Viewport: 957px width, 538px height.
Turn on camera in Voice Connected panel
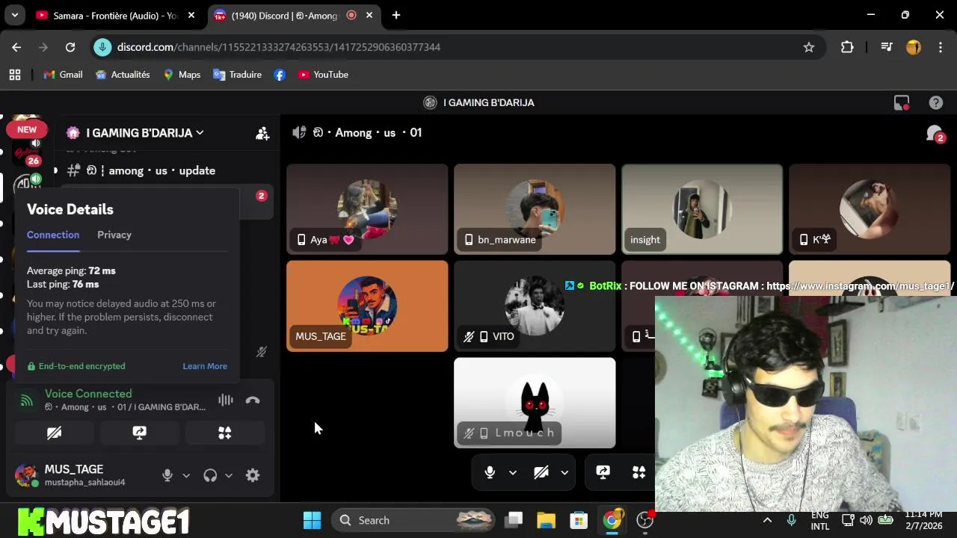pyautogui.click(x=54, y=433)
